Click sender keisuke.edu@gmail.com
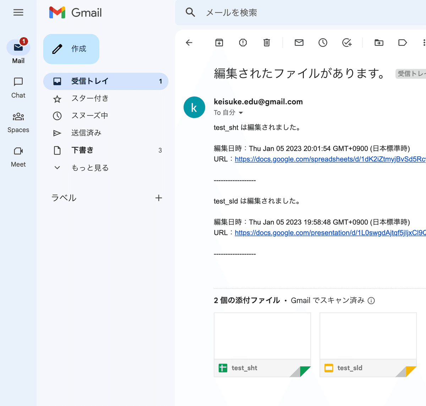This screenshot has width=426, height=406. tap(258, 102)
